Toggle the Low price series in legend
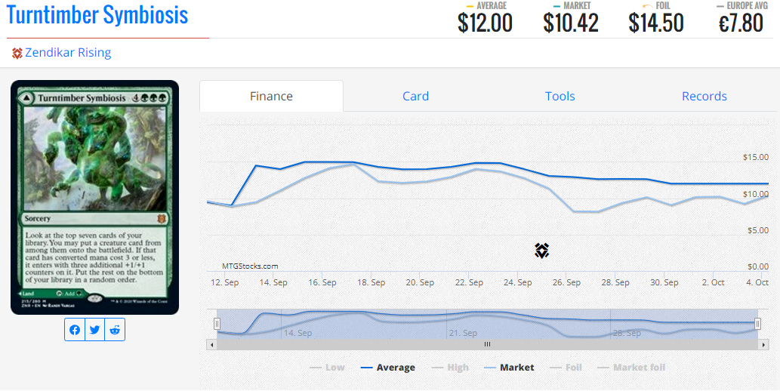 pyautogui.click(x=327, y=368)
